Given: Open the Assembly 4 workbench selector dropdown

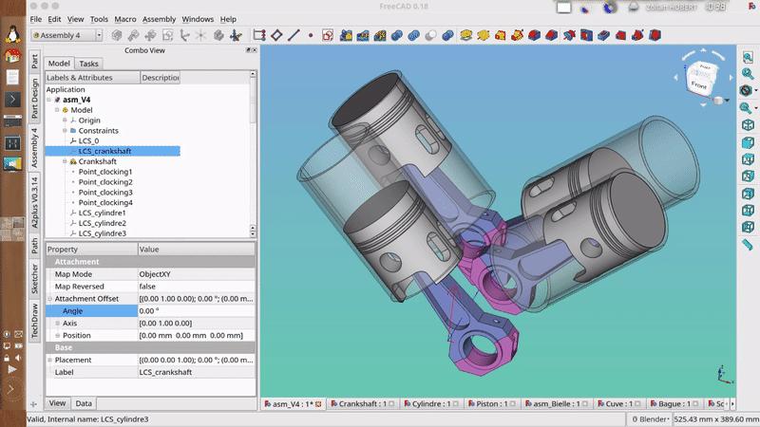Looking at the screenshot, I should [66, 35].
